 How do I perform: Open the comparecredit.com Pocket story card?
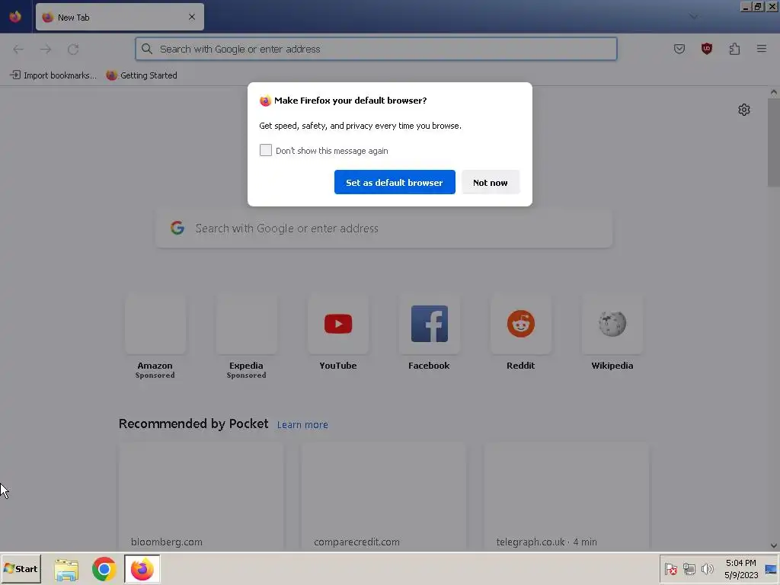tap(384, 496)
